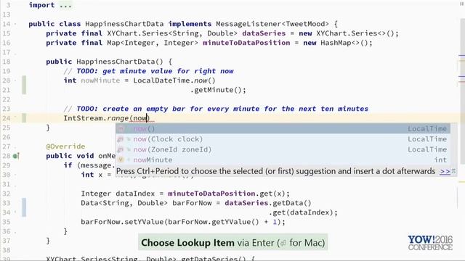Click the @Override annotation on line 27
Screen dimensions: 465x261
click(65, 146)
